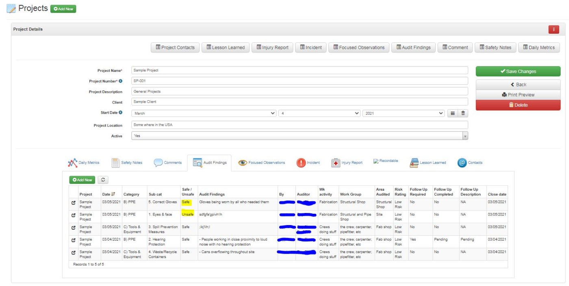Screen dimensions: 569x286
Task: Click the Comments speech bubble icon
Action: 158,163
